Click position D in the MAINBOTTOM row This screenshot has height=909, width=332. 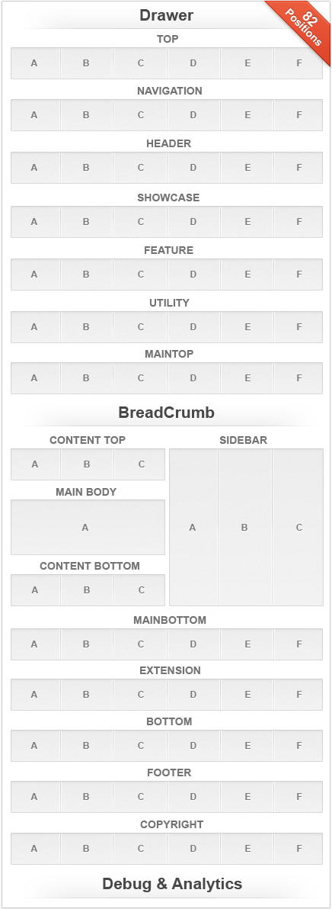click(x=193, y=644)
